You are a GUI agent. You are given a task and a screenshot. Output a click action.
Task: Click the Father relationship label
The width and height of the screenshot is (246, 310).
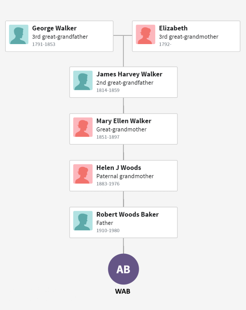tap(104, 223)
